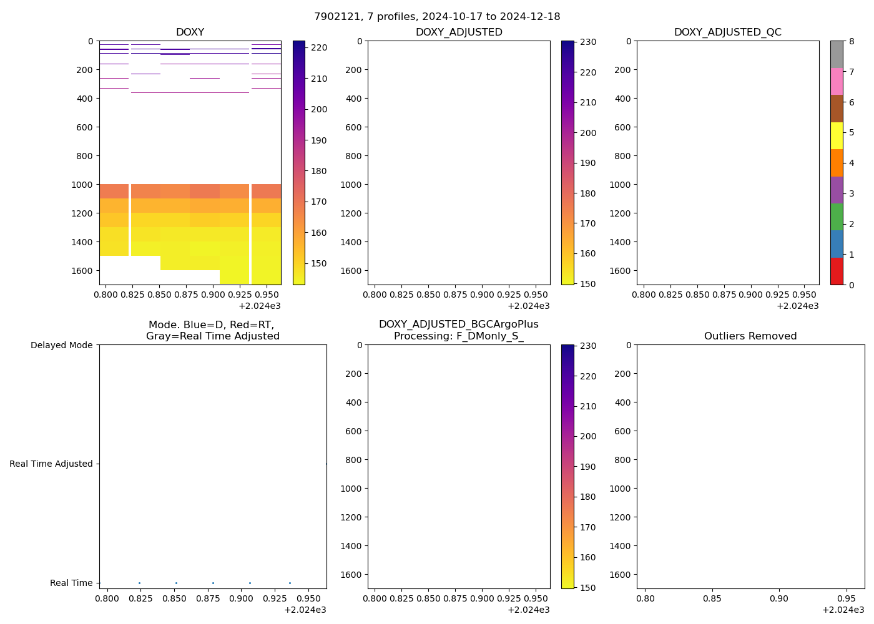This screenshot has height=624, width=874.
Task: Click the brown QC colorbar segment
Action: [837, 109]
